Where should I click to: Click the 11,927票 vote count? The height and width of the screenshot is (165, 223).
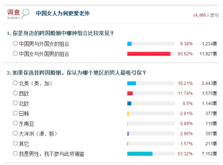pos(208,54)
